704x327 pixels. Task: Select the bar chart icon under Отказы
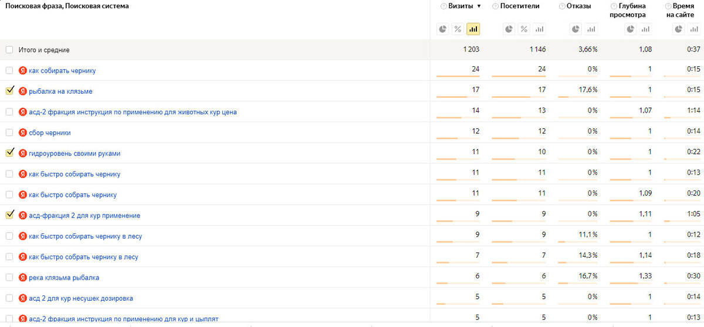591,29
